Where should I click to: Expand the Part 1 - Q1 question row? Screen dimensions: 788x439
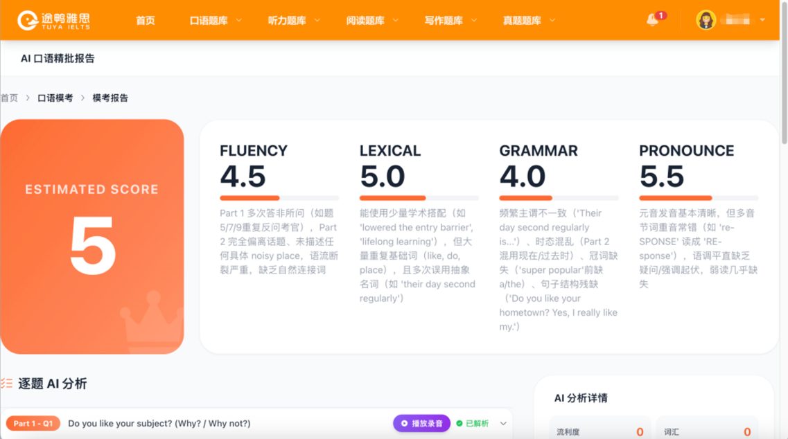click(503, 424)
